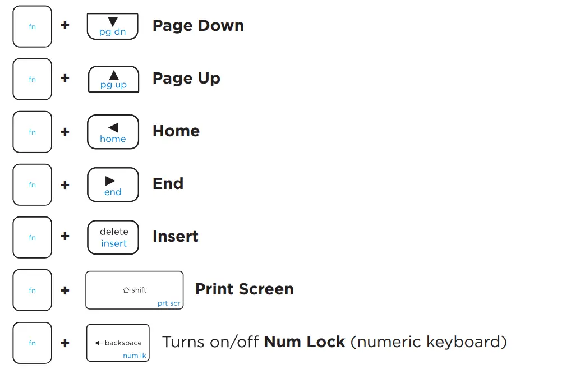
Task: Click the delete/insert key
Action: pyautogui.click(x=113, y=237)
